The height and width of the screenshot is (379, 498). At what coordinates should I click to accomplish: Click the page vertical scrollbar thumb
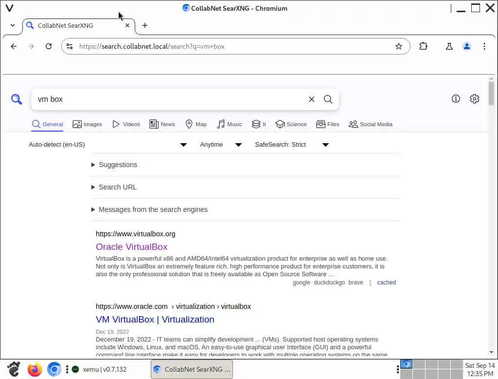click(491, 93)
